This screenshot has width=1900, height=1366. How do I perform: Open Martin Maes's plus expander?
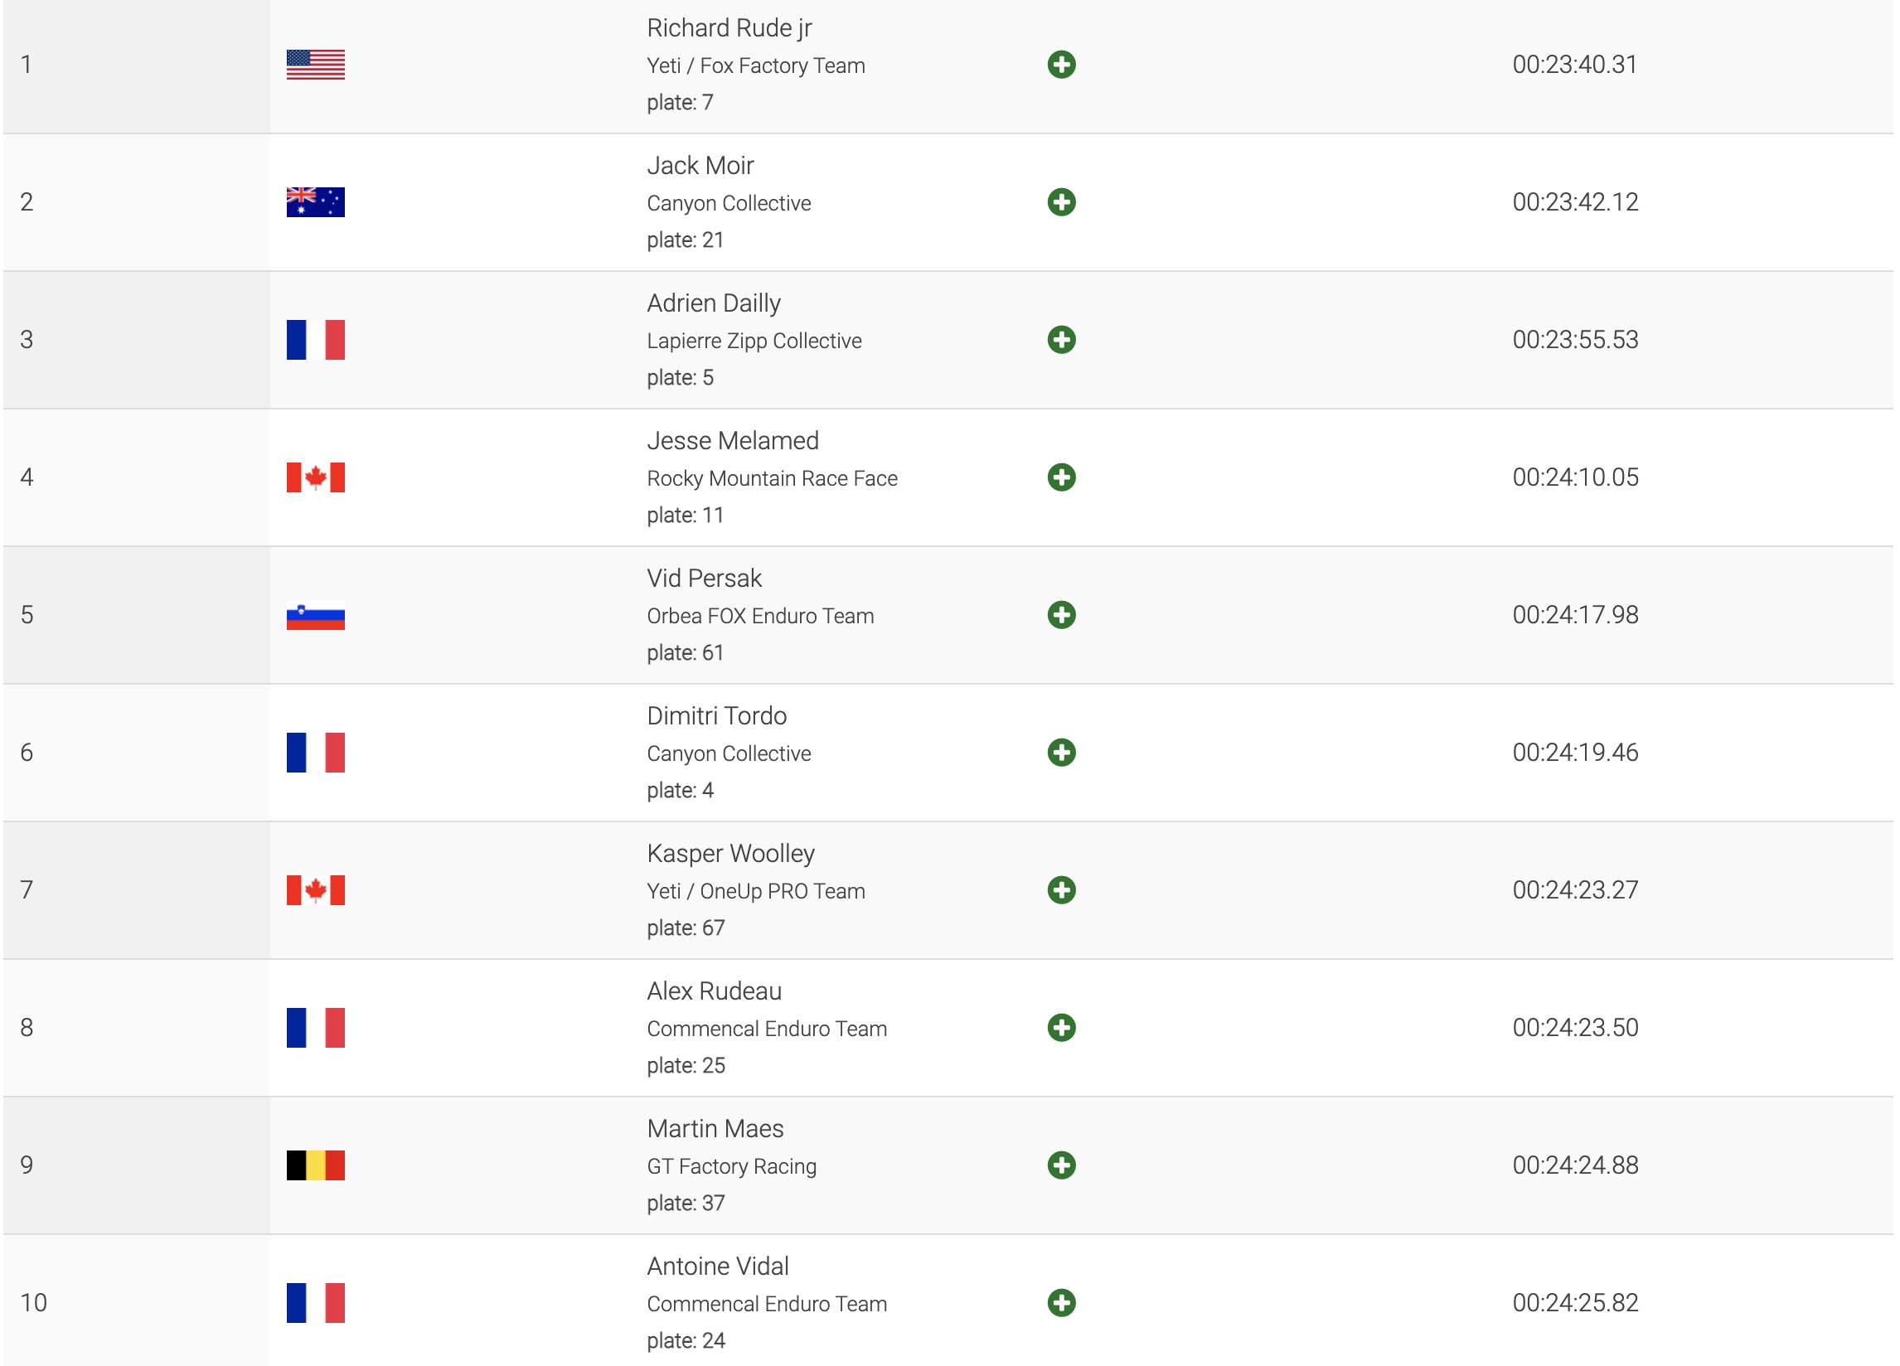point(1060,1165)
